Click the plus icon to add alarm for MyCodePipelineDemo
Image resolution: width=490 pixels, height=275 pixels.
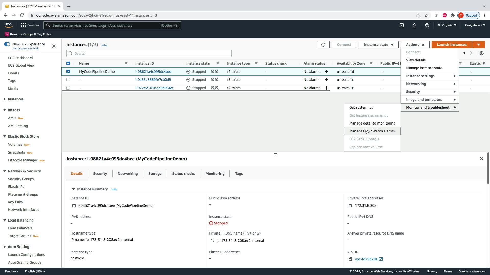click(326, 72)
